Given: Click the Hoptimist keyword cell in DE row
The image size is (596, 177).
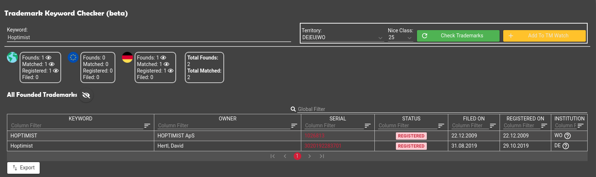Looking at the screenshot, I should pyautogui.click(x=80, y=146).
